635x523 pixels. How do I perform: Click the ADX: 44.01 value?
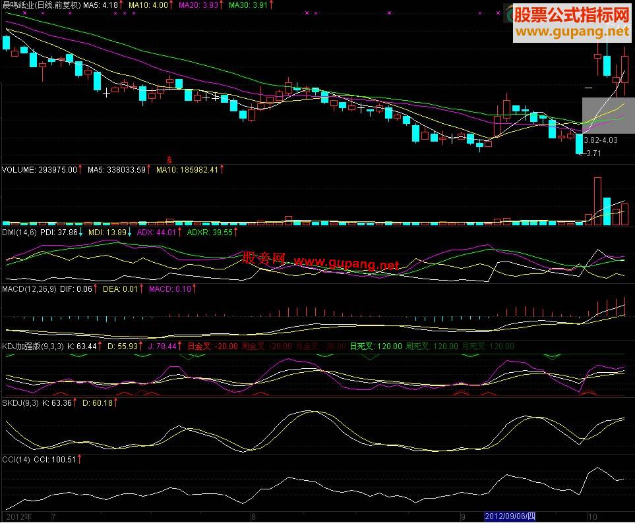[x=156, y=233]
